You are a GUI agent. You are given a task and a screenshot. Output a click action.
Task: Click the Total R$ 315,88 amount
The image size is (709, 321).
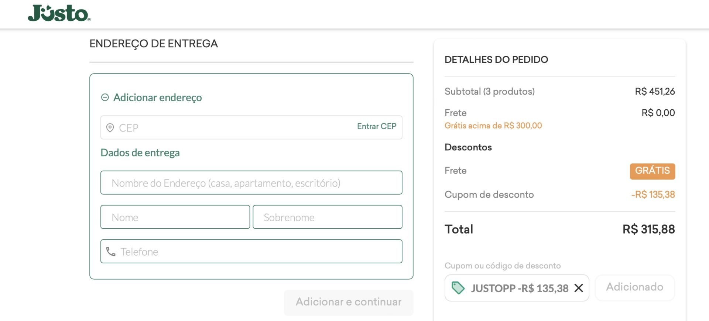click(649, 229)
